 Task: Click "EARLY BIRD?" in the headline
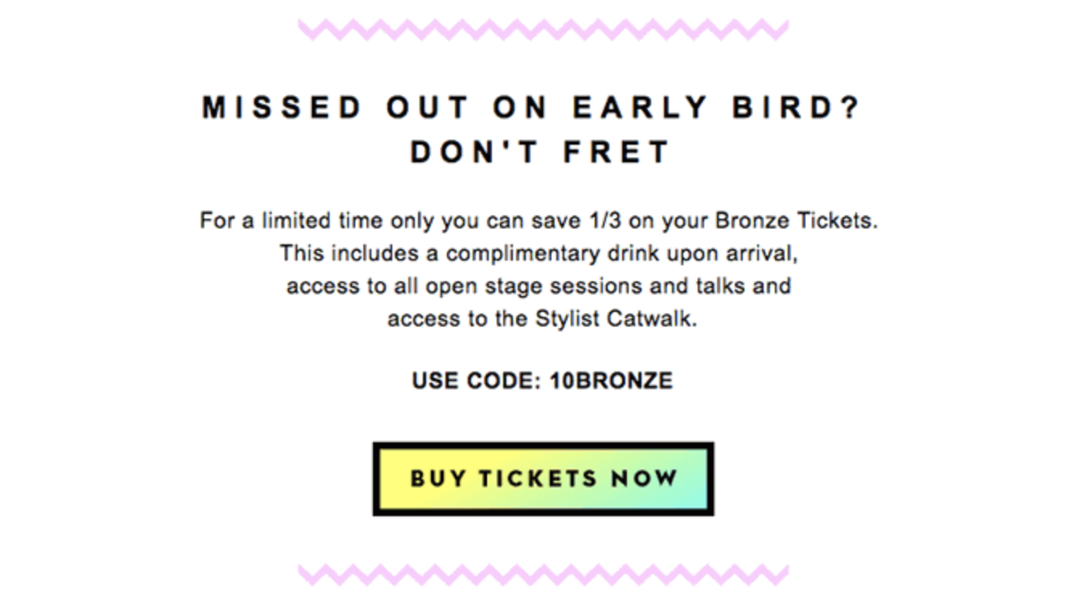coord(716,108)
